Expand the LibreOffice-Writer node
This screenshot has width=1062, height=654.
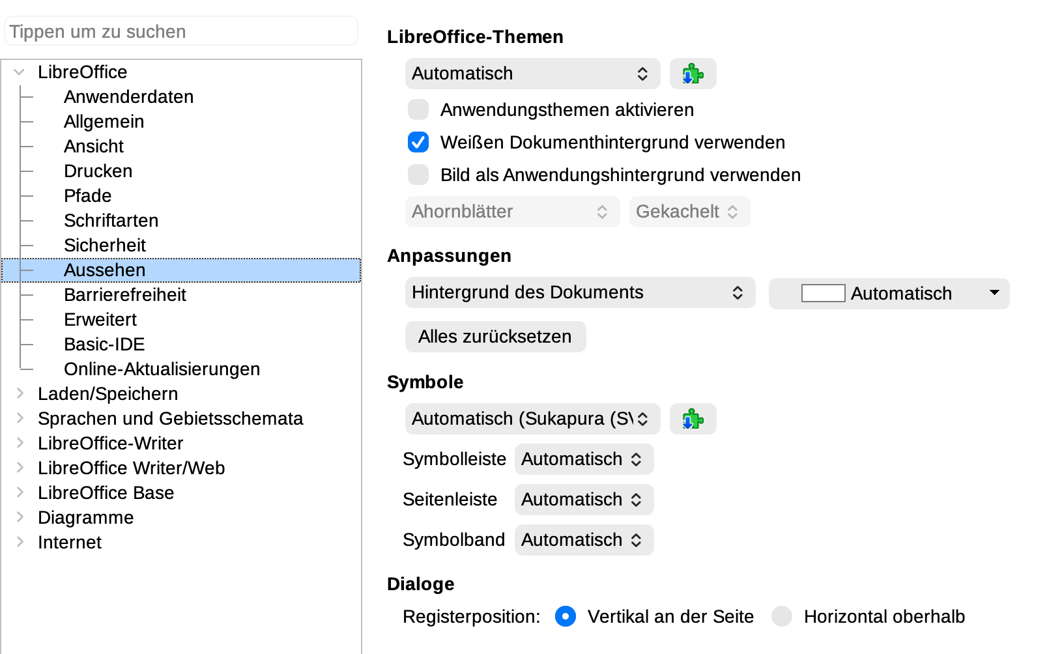(x=20, y=443)
